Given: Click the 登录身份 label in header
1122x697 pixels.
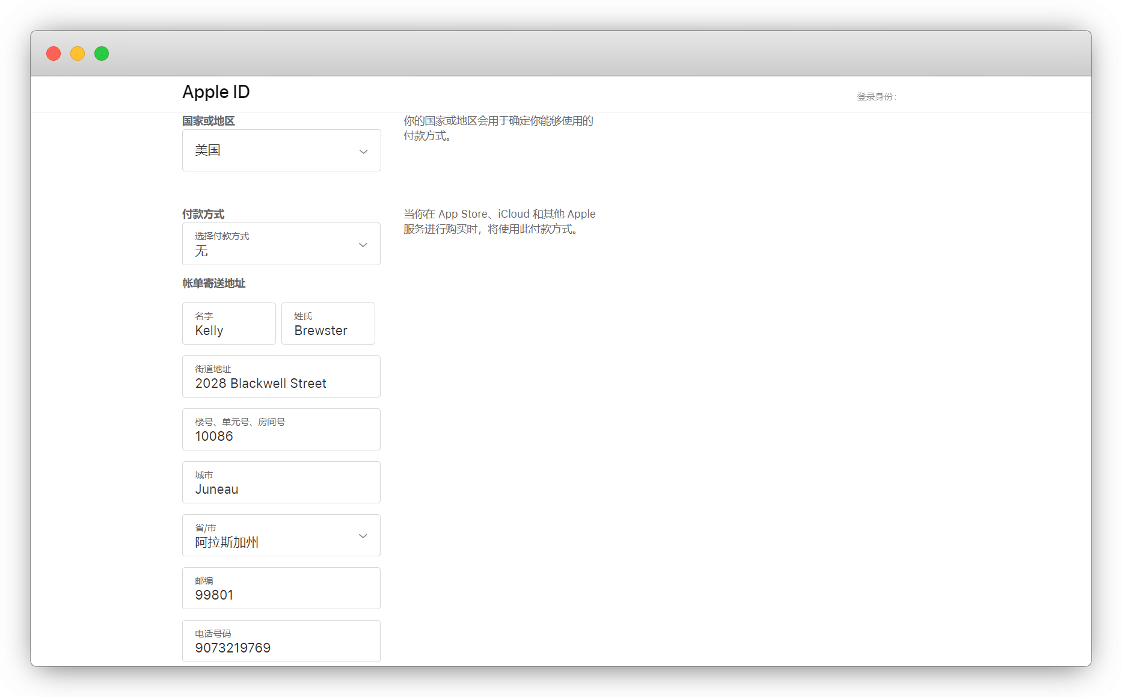Looking at the screenshot, I should point(876,97).
